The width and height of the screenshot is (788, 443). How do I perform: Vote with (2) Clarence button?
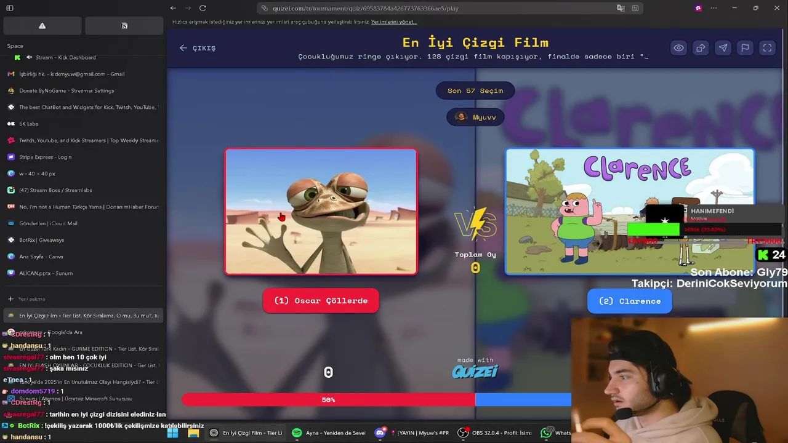tap(630, 301)
